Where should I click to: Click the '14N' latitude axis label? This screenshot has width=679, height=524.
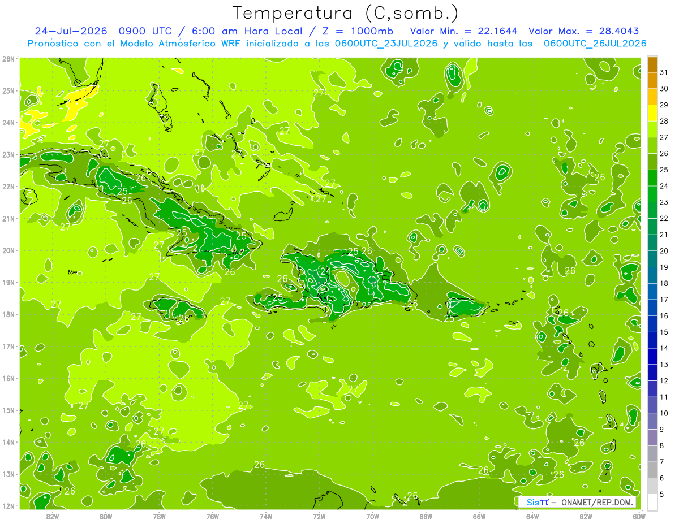click(8, 442)
